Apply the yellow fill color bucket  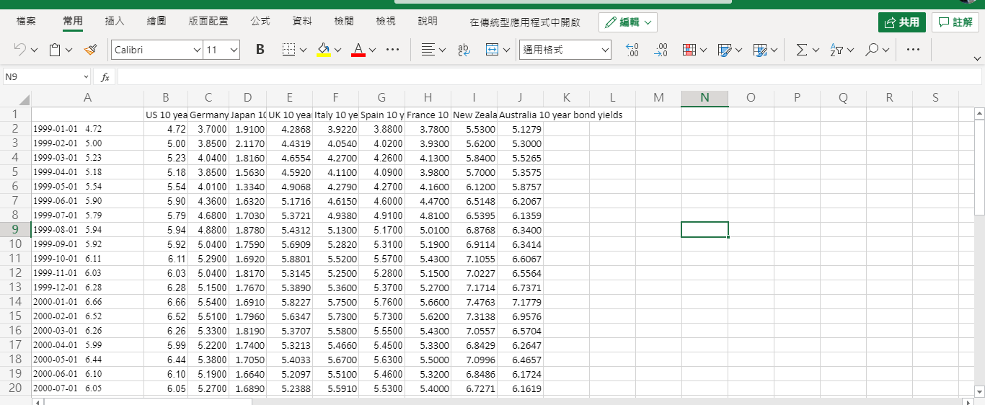point(324,50)
